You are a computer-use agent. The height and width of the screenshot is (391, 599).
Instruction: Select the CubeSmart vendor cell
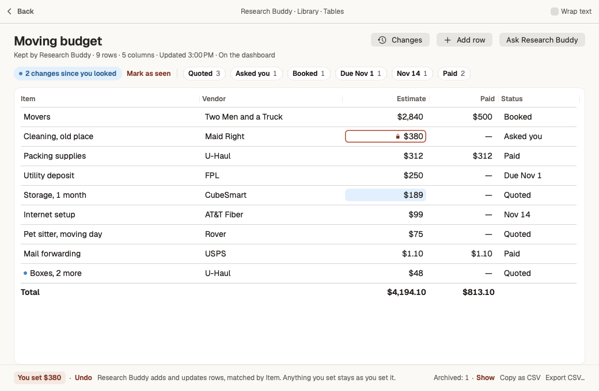tap(226, 195)
